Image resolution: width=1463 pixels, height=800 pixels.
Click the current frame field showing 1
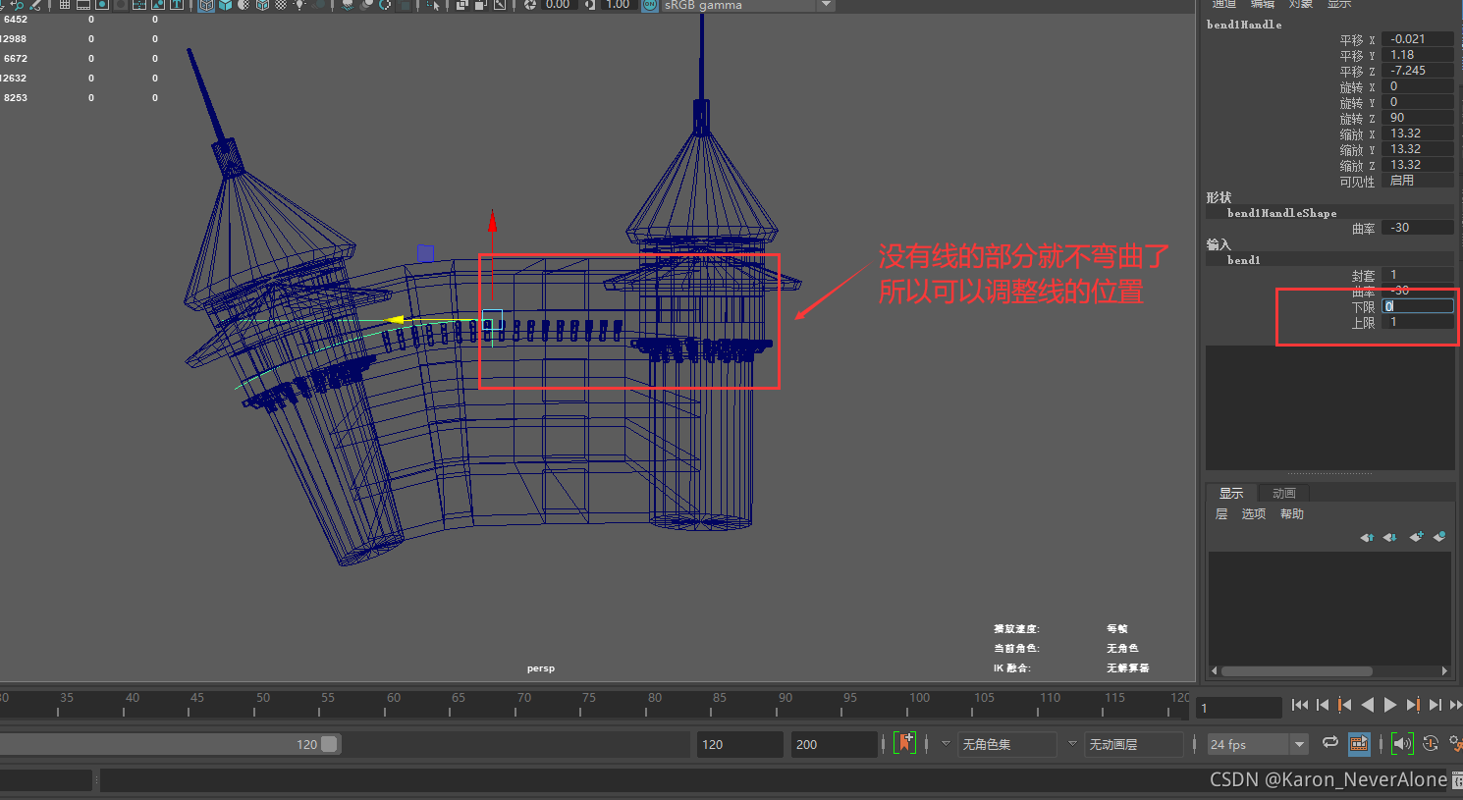(1239, 708)
